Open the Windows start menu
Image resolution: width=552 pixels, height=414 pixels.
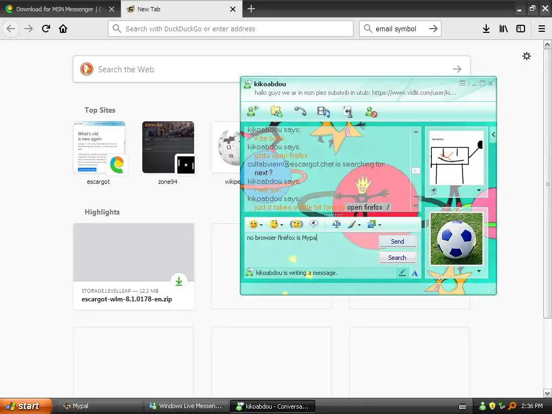[26, 406]
